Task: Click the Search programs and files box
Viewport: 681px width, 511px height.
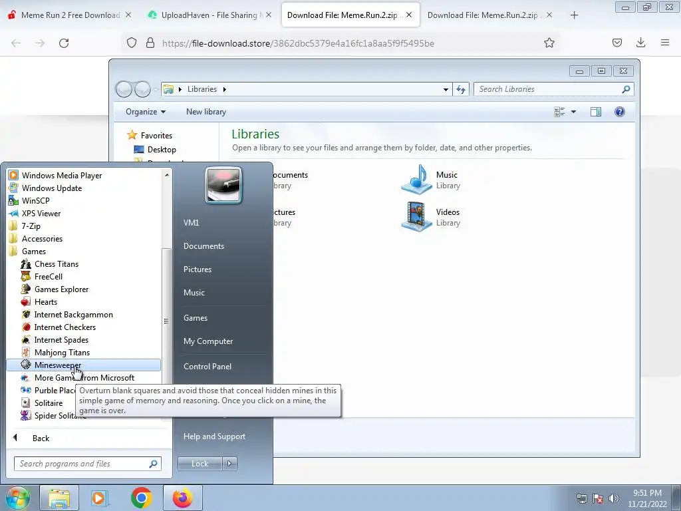Action: (x=87, y=464)
